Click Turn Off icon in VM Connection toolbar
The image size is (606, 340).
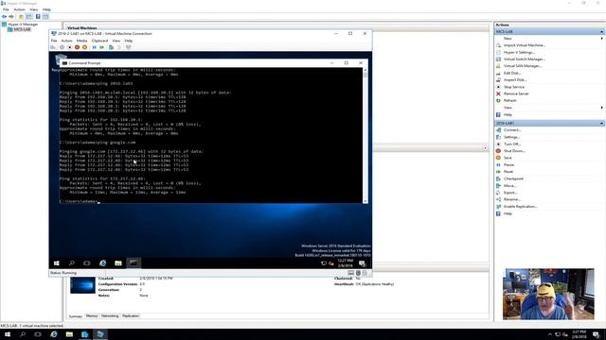(69, 47)
